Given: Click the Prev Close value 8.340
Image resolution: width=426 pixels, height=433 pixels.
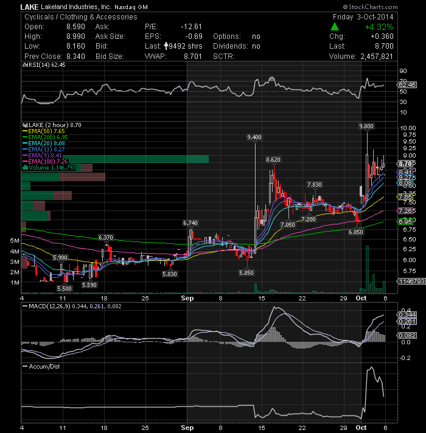Looking at the screenshot, I should pyautogui.click(x=75, y=57).
